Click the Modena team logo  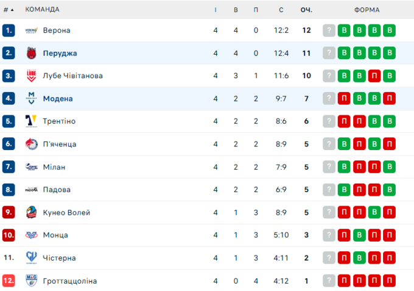point(32,98)
